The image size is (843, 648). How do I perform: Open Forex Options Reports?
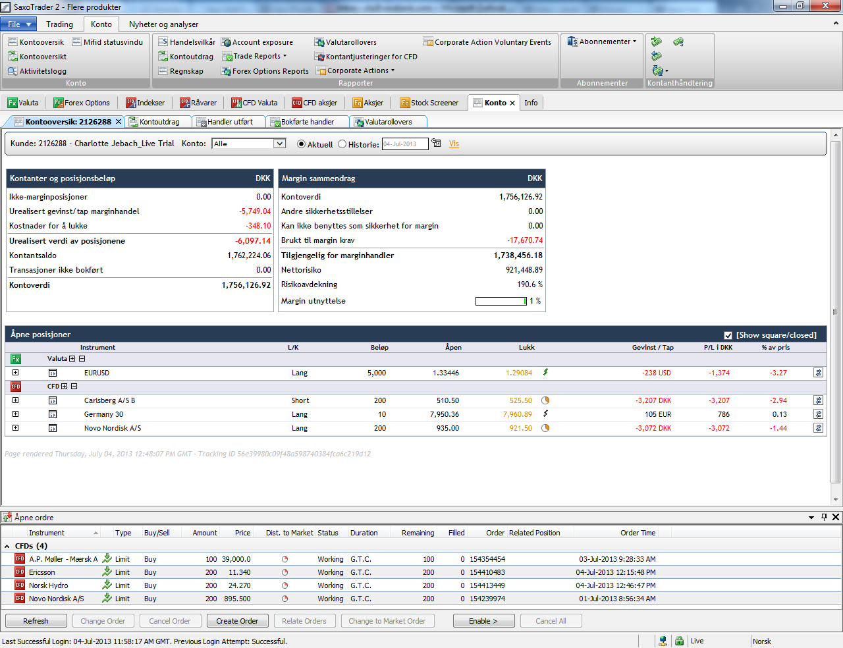point(265,71)
